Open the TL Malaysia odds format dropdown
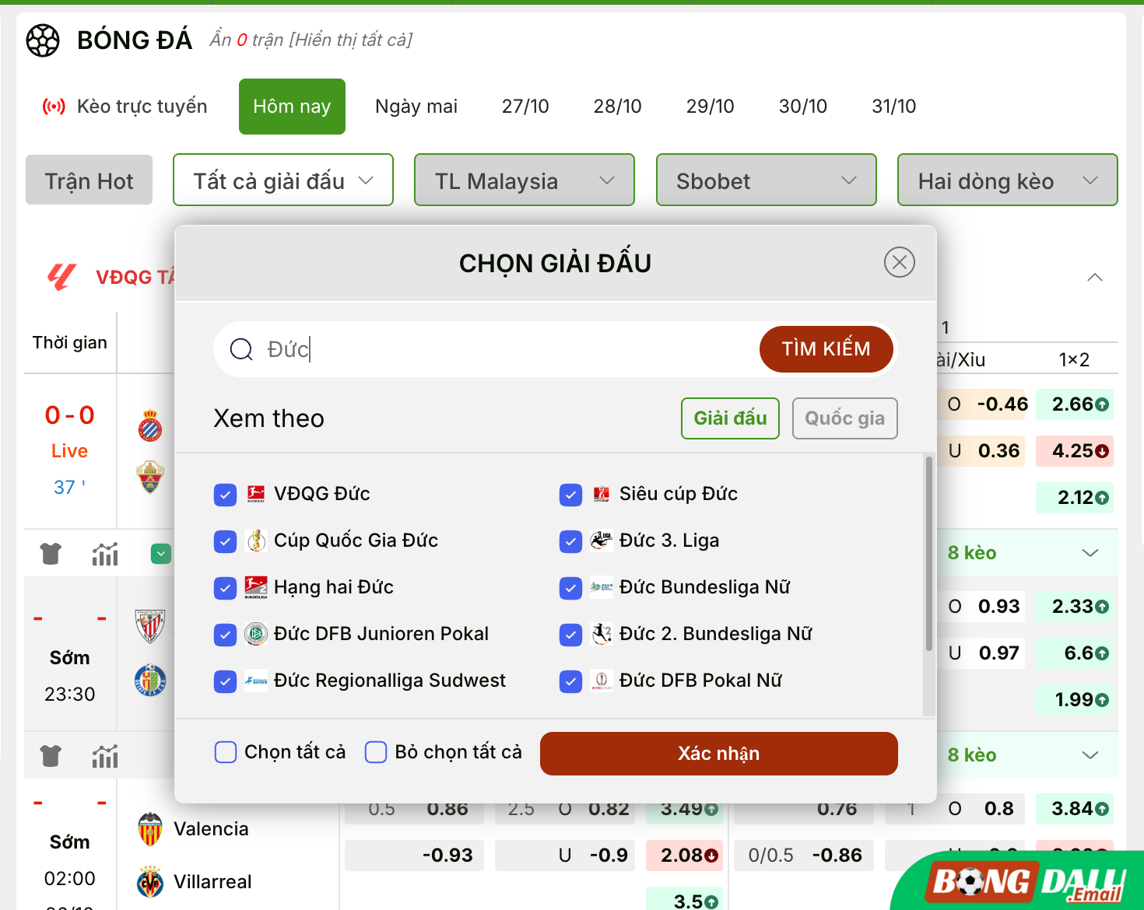 (525, 180)
